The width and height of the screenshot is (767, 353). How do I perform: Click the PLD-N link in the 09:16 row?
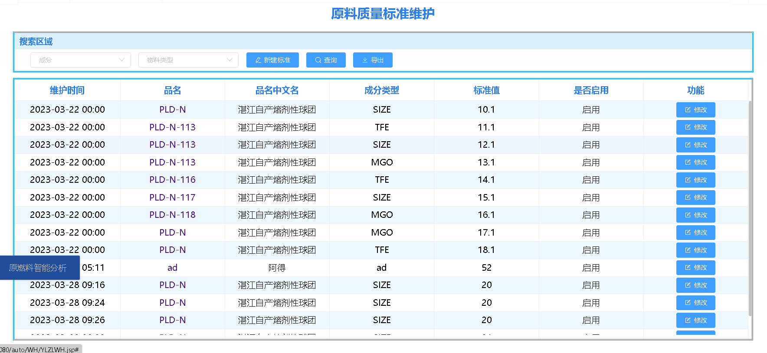(x=172, y=285)
